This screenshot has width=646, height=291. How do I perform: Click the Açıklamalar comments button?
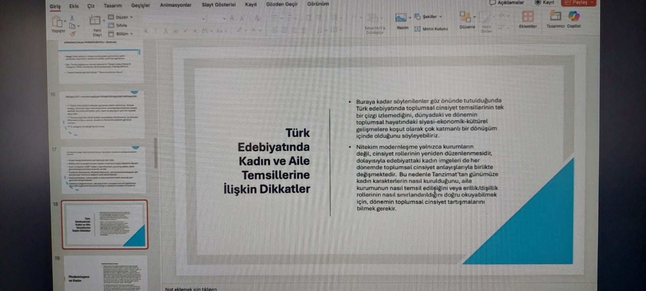pyautogui.click(x=506, y=3)
